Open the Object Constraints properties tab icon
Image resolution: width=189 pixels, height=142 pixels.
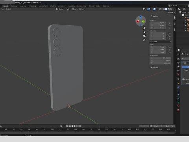[x=178, y=98]
